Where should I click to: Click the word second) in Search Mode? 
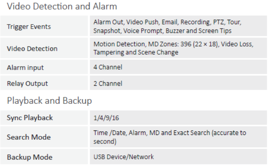[105, 141]
